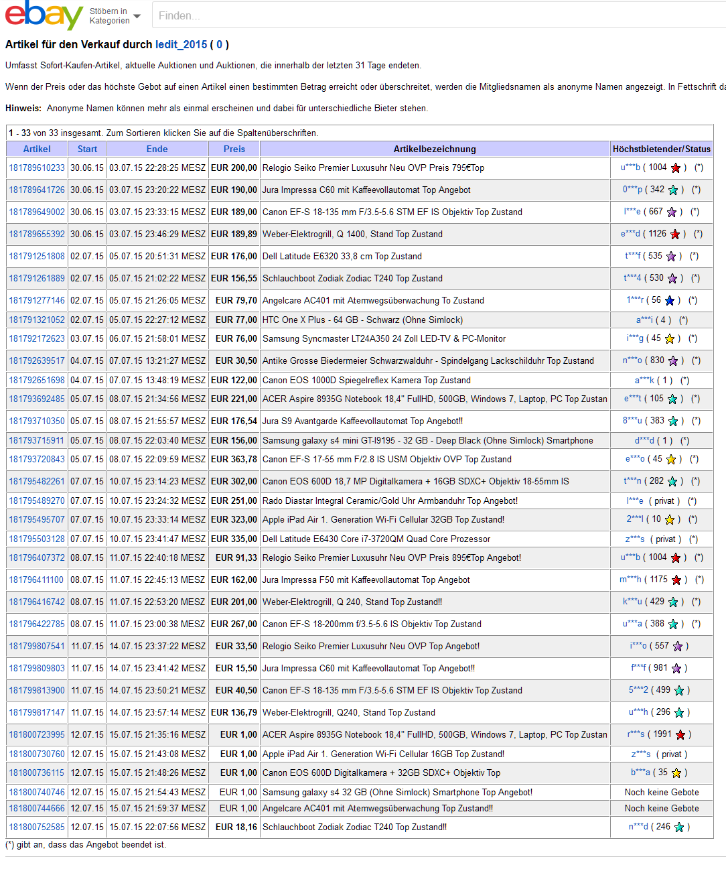Open bidder profile a***i
The width and height of the screenshot is (726, 869).
coord(644,320)
